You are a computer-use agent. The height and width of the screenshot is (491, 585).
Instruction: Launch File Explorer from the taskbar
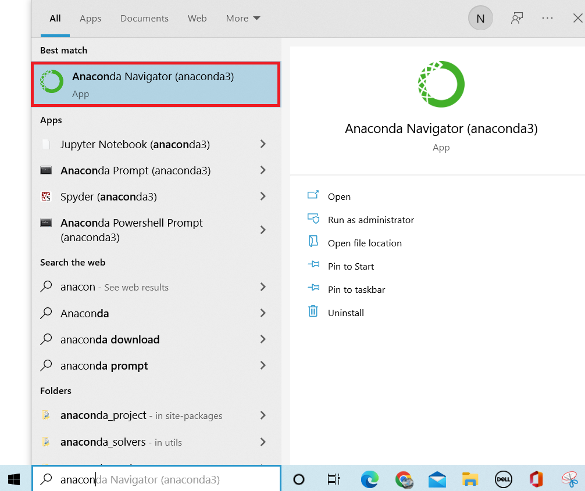[x=470, y=479]
